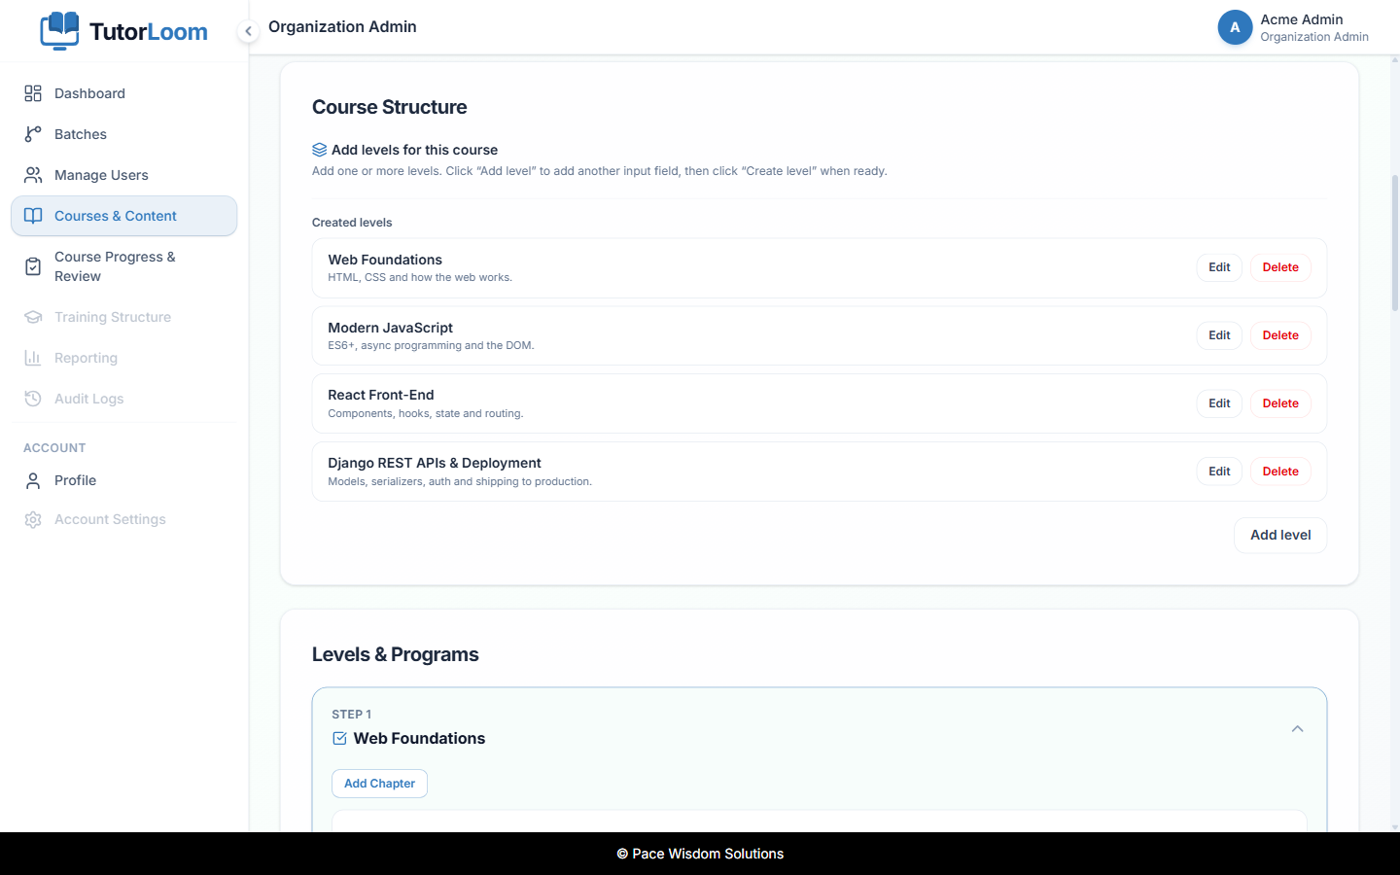This screenshot has width=1400, height=875.
Task: Collapse the Step 1 Web Foundations section
Action: (x=1297, y=728)
